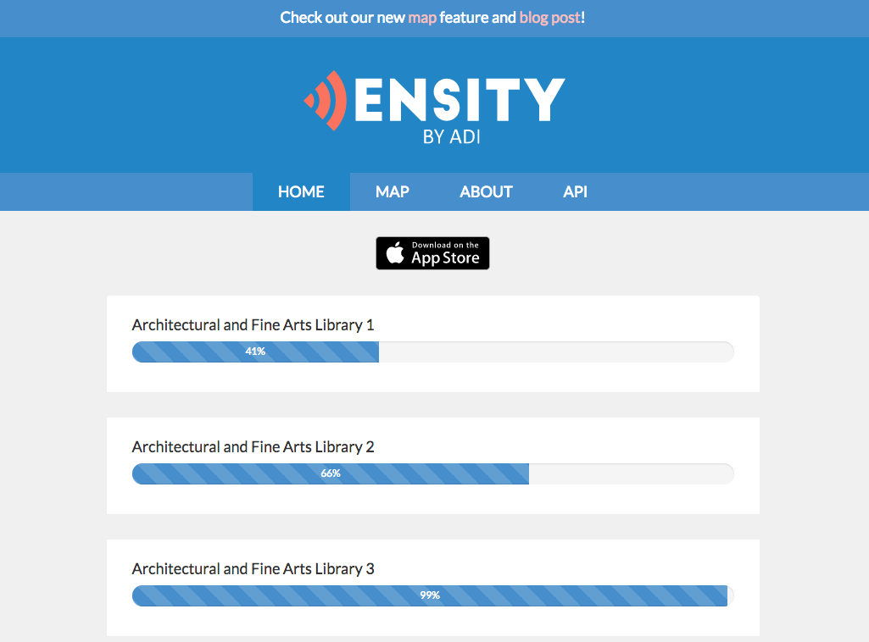869x642 pixels.
Task: Go to the ABOUT page
Action: point(486,191)
